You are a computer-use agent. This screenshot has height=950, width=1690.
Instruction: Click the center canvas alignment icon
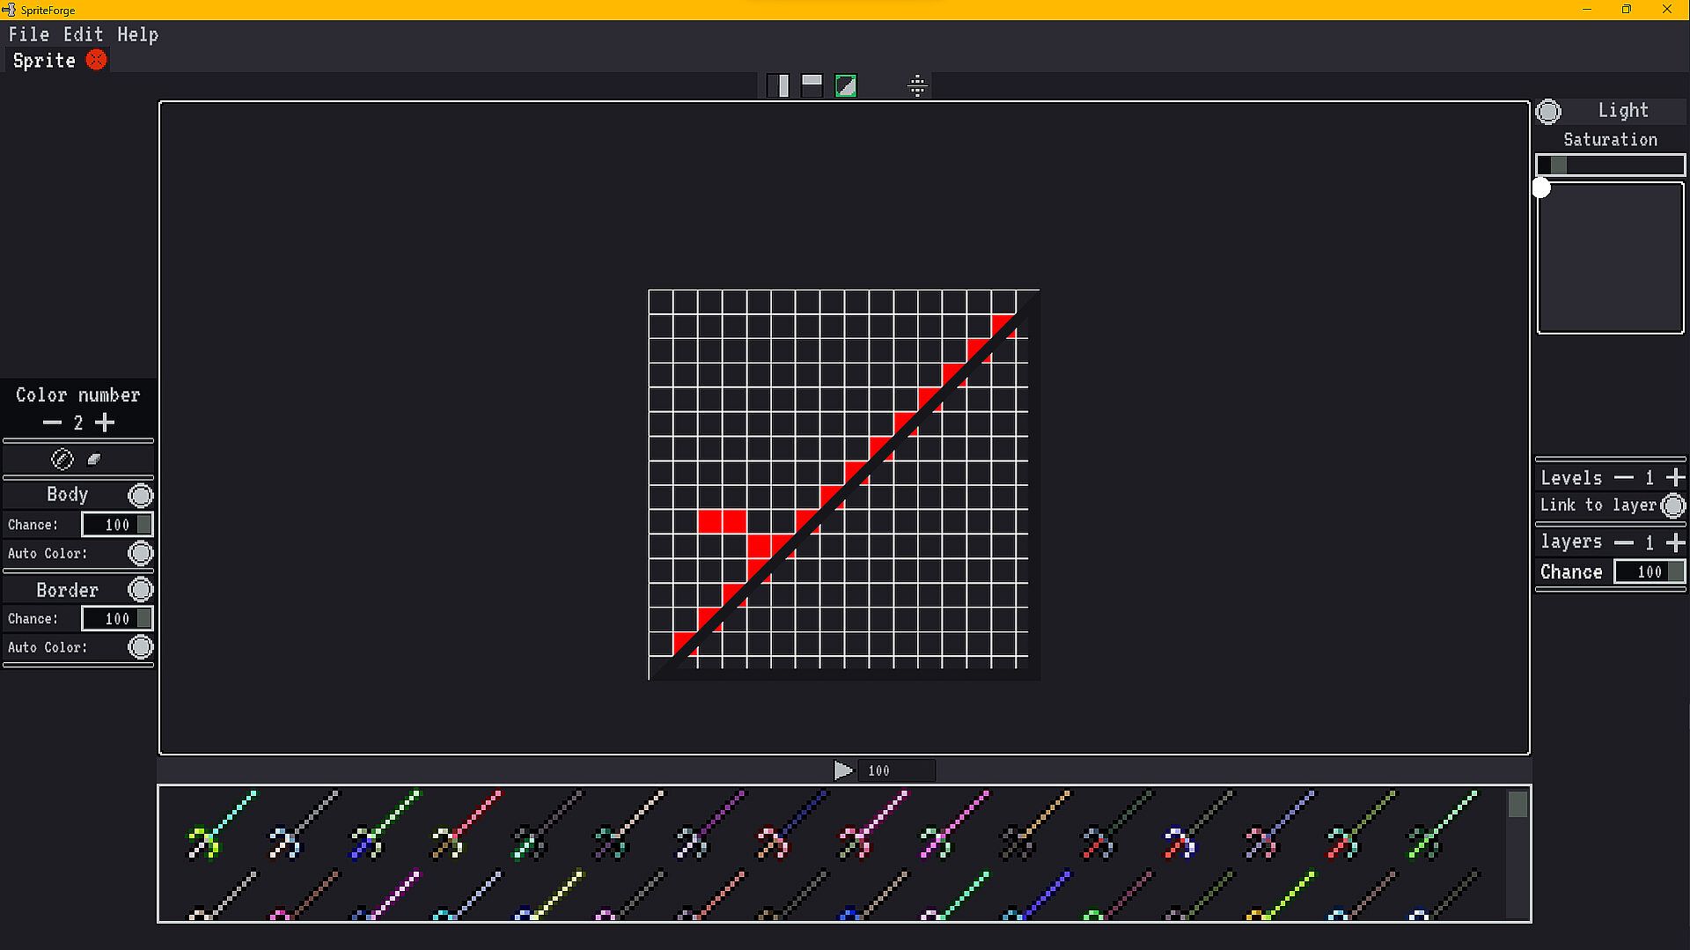tap(917, 85)
